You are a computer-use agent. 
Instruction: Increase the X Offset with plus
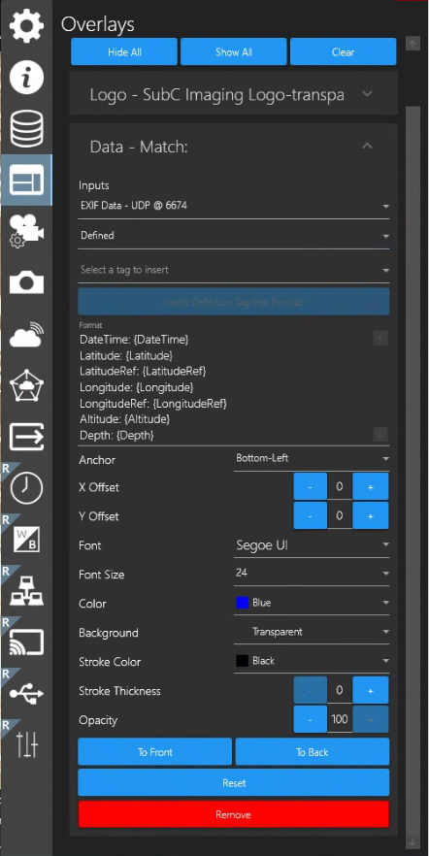pos(370,487)
